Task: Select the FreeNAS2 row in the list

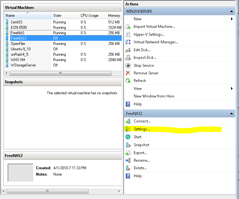Action: 66,38
